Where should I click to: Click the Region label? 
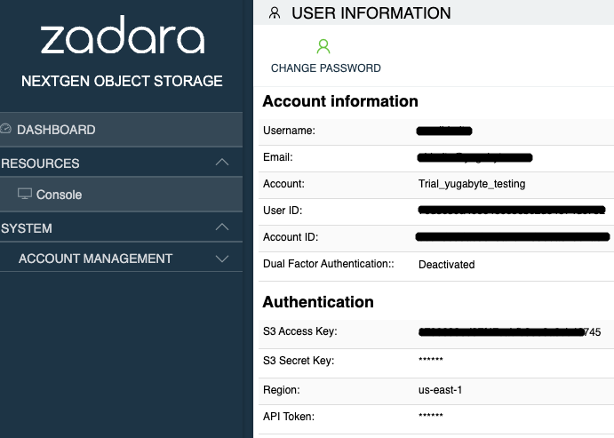(281, 390)
